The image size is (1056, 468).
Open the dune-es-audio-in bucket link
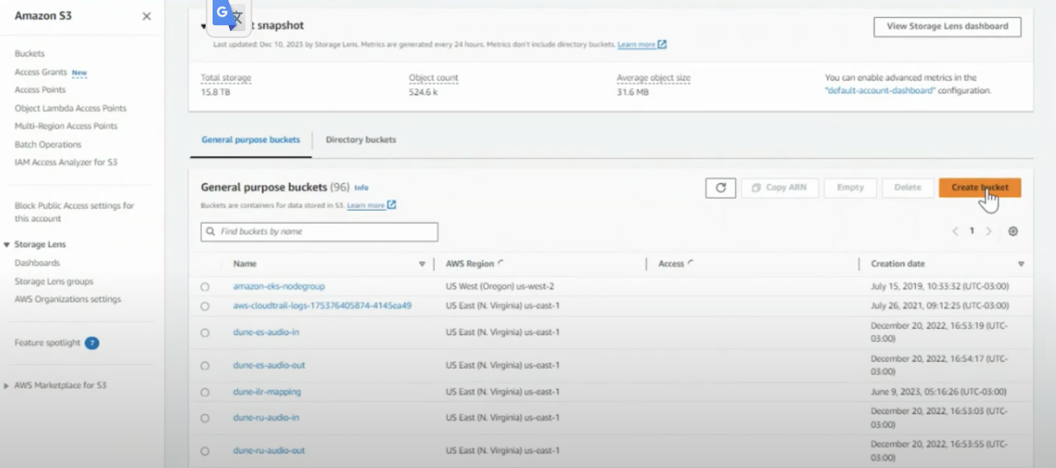[x=266, y=332]
